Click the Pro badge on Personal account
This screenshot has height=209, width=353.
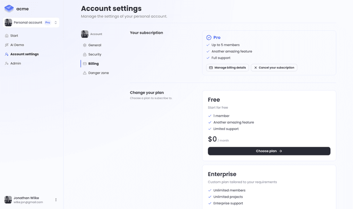click(48, 23)
